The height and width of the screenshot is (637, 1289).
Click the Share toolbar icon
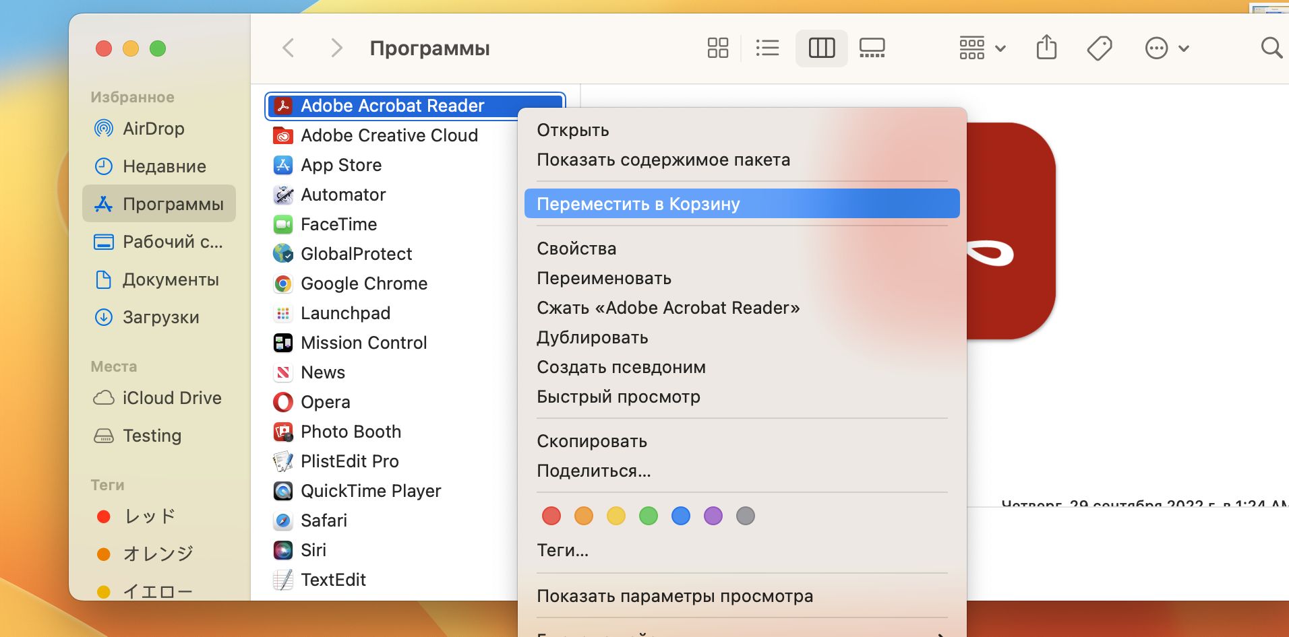coord(1046,48)
